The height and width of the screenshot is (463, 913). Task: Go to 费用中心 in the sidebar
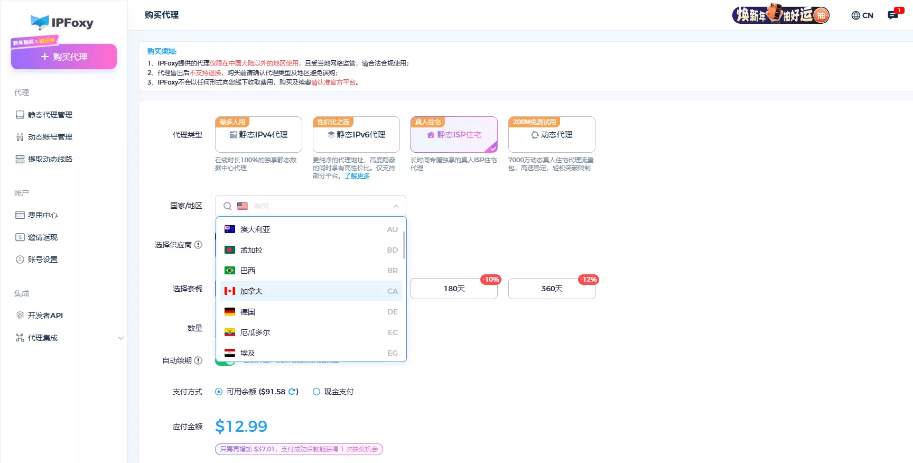tap(42, 215)
